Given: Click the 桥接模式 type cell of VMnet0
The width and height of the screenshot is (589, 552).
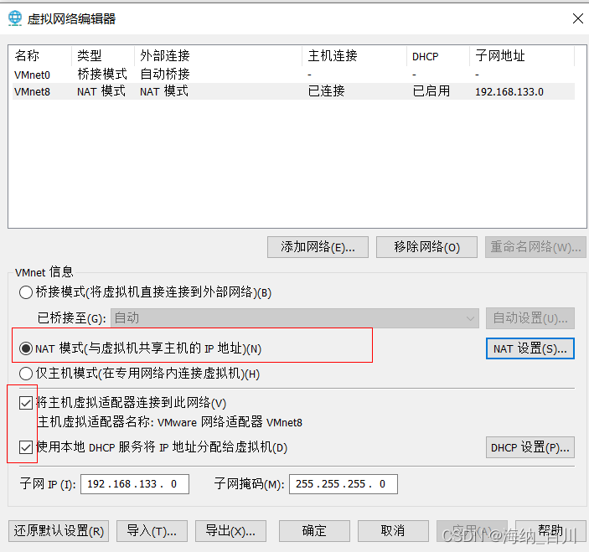Looking at the screenshot, I should (102, 74).
